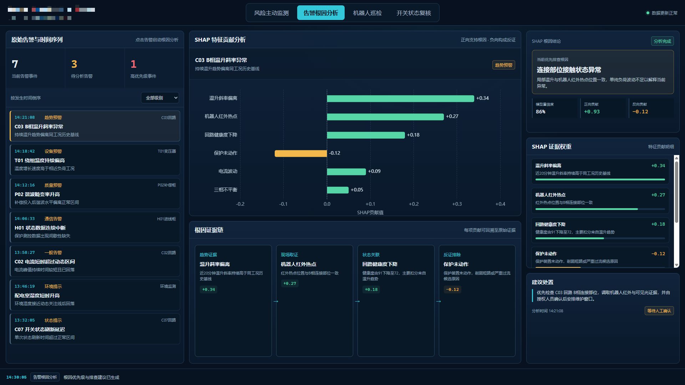
Task: Open the T01 绕组温度持续偏高 alarm
Action: (x=95, y=160)
